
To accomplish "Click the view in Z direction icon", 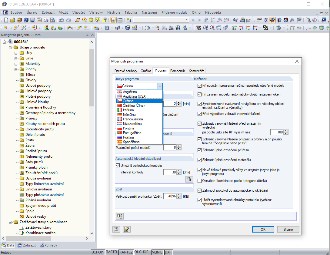I will 248,28.
